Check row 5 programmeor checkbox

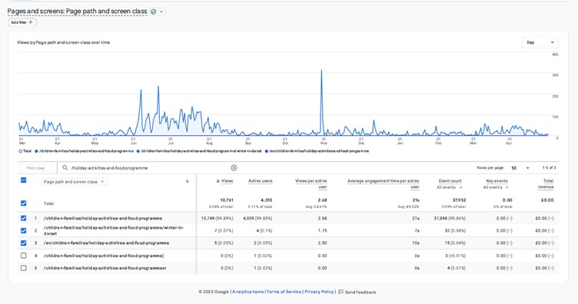23,268
